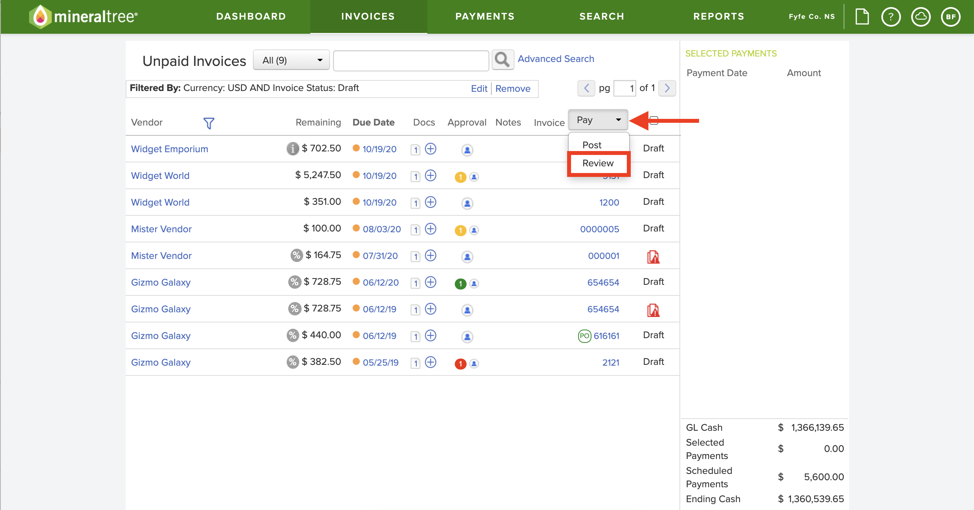Open invoice number 1200

[x=609, y=202]
